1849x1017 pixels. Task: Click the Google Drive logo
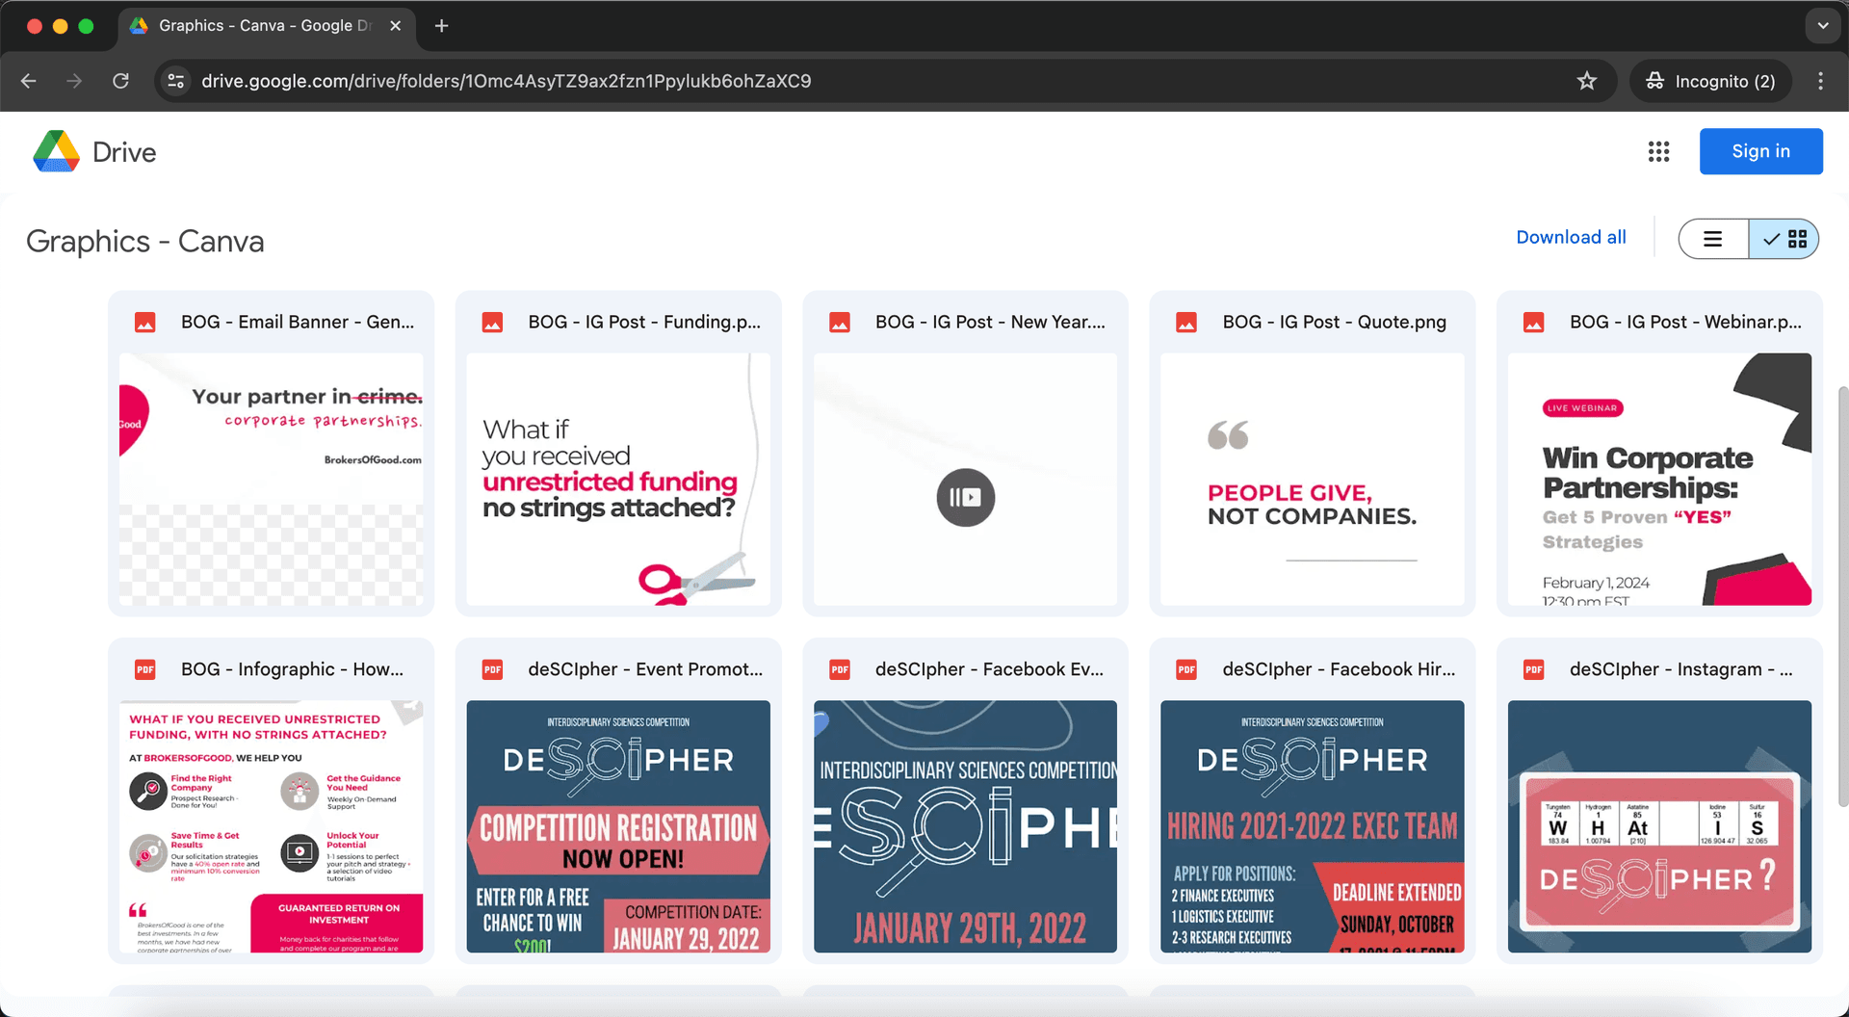tap(57, 152)
